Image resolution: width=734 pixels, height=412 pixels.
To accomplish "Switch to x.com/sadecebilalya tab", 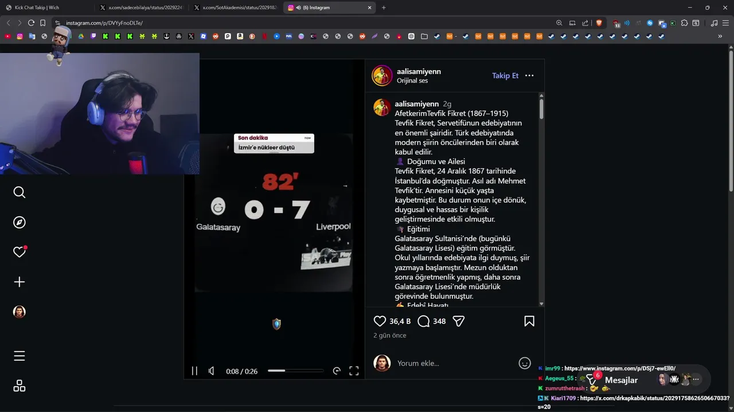I will [x=143, y=7].
